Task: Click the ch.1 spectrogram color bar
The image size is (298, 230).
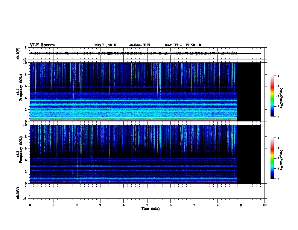Action: 272,96
